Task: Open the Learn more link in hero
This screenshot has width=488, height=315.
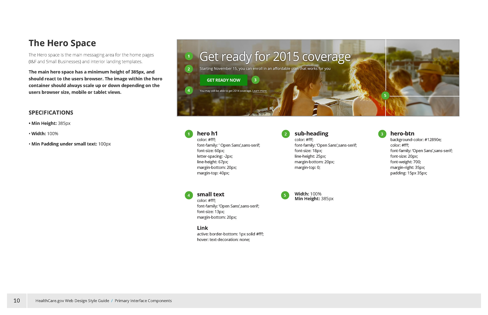Action: coord(260,91)
